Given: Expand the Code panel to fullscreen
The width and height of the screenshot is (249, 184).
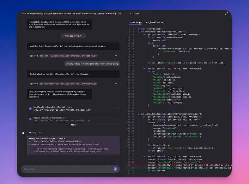Looking at the screenshot, I should pos(226,14).
